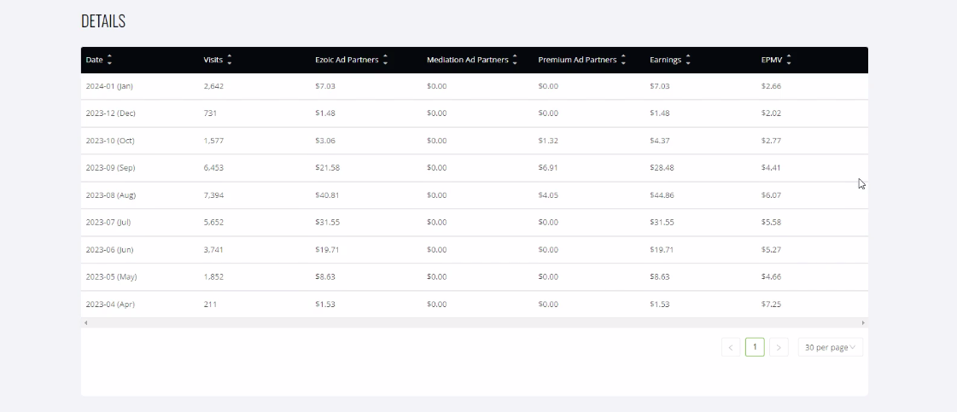Sort table by Date column arrows
Viewport: 957px width, 412px height.
coord(109,60)
